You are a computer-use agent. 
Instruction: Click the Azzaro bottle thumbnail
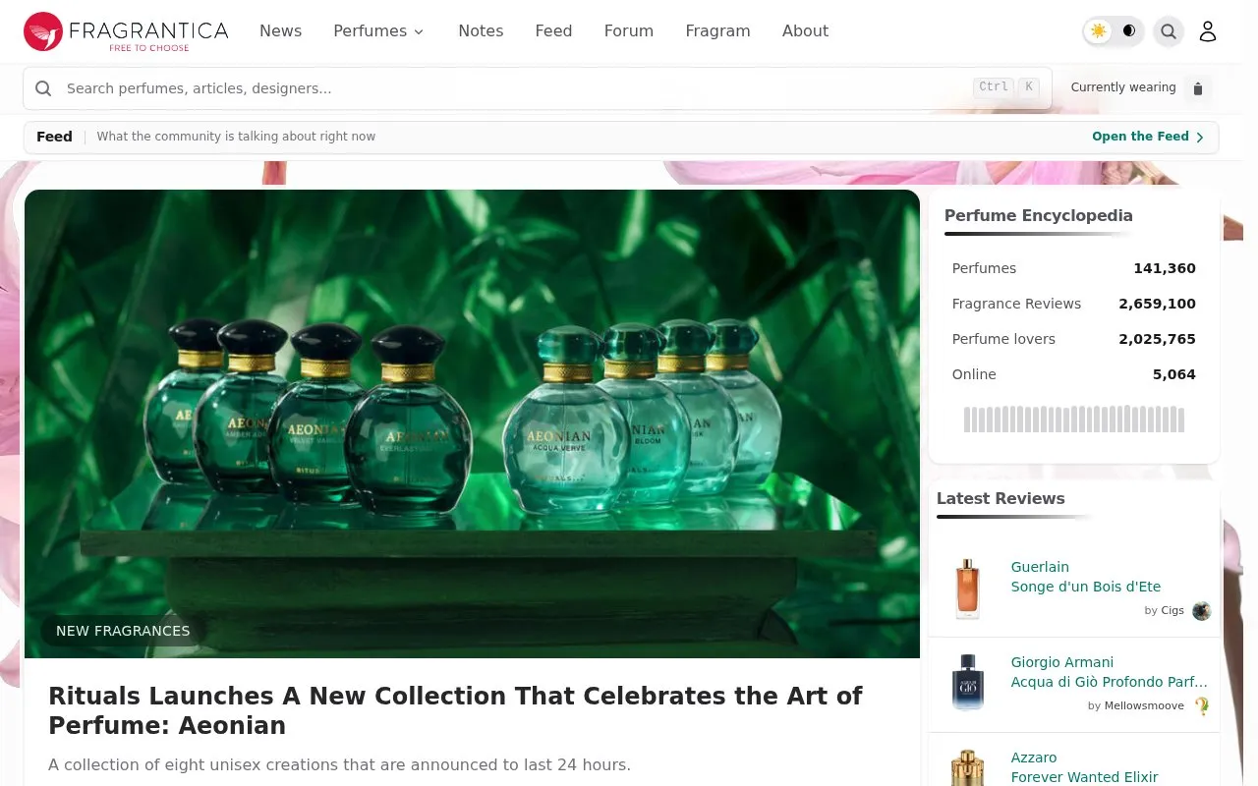(968, 766)
